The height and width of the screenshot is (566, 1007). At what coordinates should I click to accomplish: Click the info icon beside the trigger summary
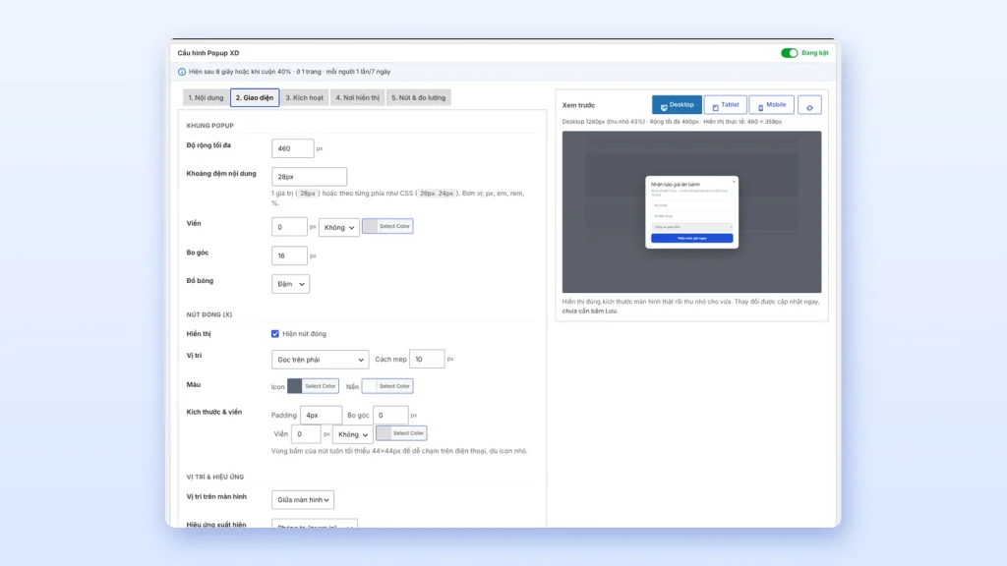[x=182, y=72]
